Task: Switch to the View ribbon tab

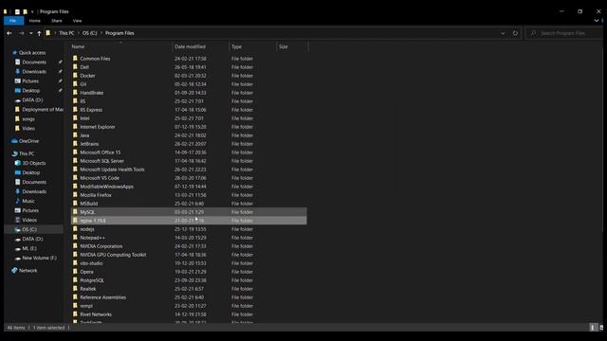Action: (77, 21)
